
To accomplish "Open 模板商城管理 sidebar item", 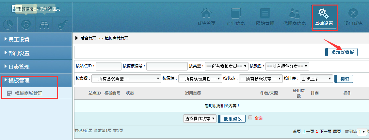I will click(29, 93).
